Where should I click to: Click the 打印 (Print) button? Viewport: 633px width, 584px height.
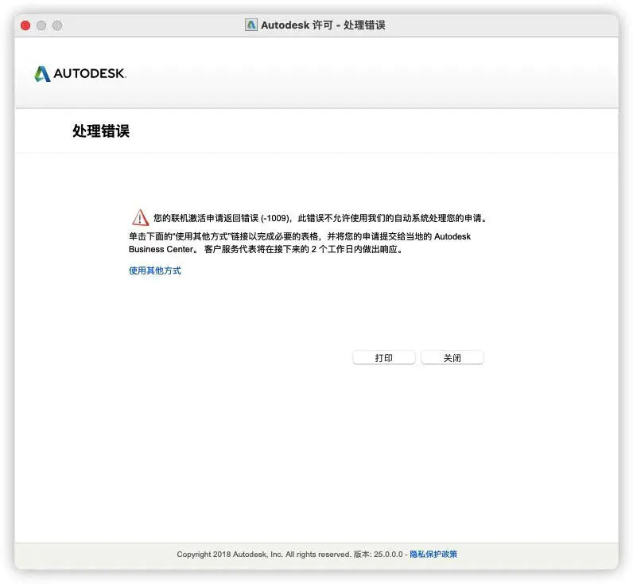coord(384,358)
